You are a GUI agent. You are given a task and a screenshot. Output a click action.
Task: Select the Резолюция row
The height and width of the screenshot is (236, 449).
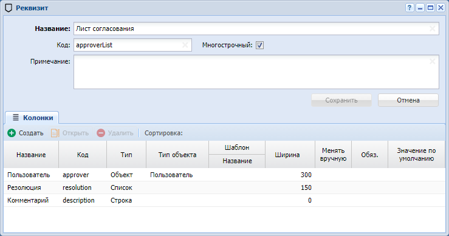[x=225, y=187]
